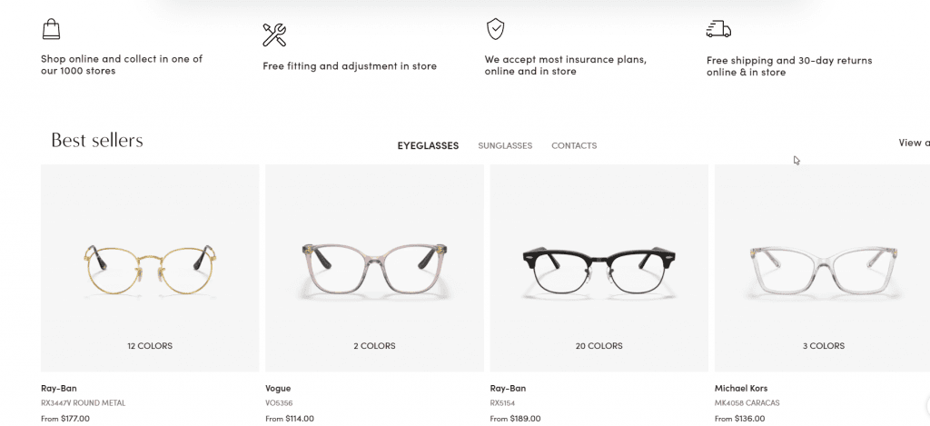Viewport: 930px width, 426px height.
Task: Select the EYEGLASSES tab
Action: [x=428, y=145]
